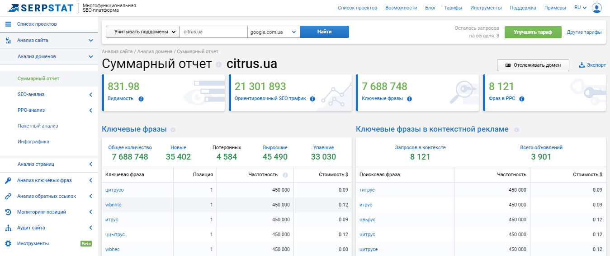
Task: Expand the SEO-анализ sidebar section
Action: point(90,95)
